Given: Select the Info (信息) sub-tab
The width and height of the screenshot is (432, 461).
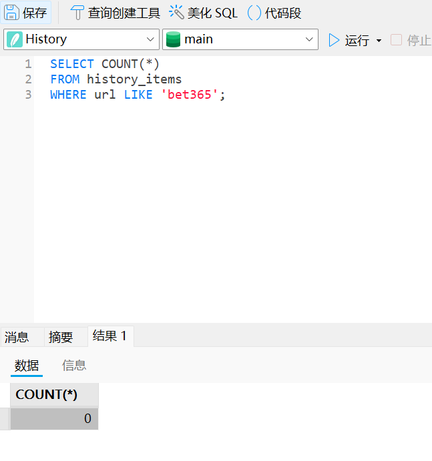Looking at the screenshot, I should tap(74, 366).
